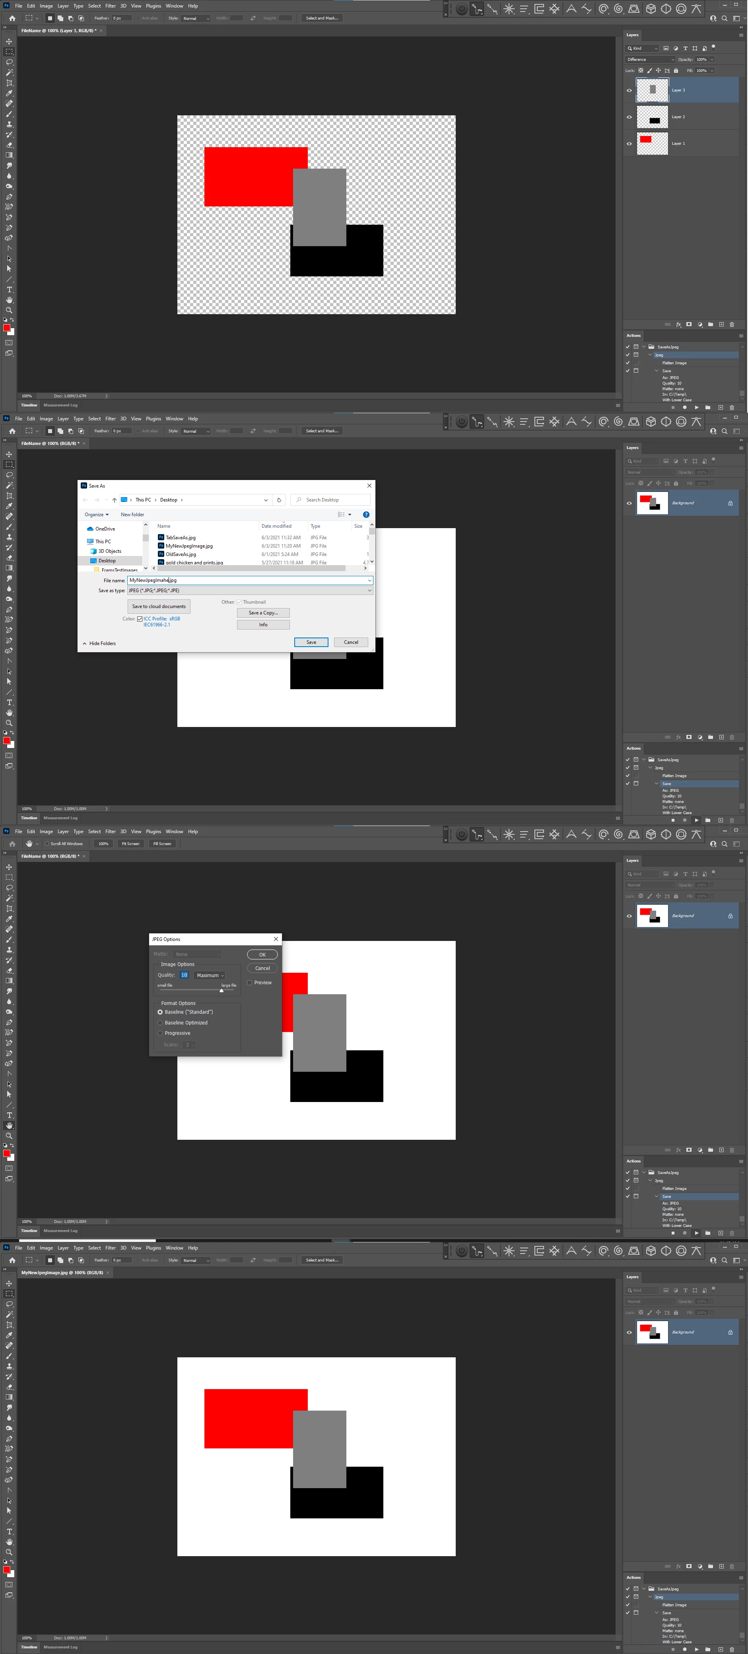This screenshot has width=748, height=1654.
Task: Click Save to cloud documents button
Action: [159, 606]
